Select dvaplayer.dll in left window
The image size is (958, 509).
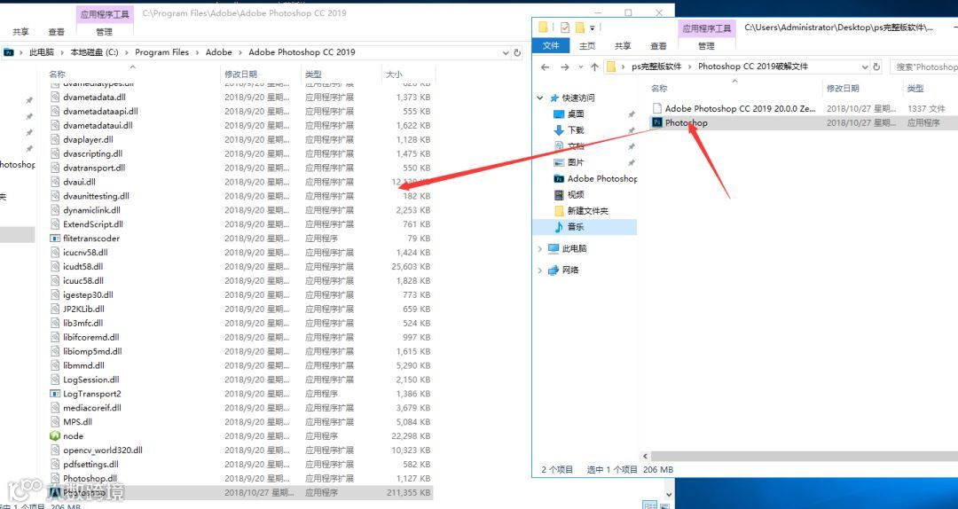88,139
